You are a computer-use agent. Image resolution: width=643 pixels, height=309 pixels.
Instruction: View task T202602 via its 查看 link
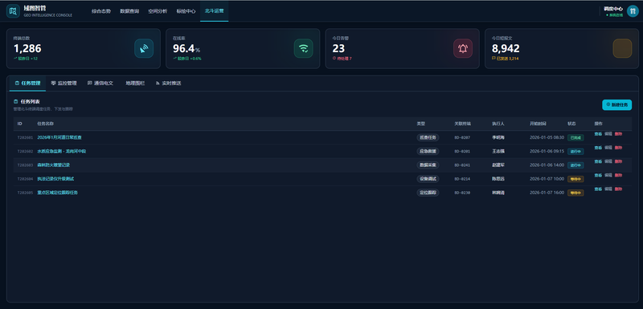(598, 148)
